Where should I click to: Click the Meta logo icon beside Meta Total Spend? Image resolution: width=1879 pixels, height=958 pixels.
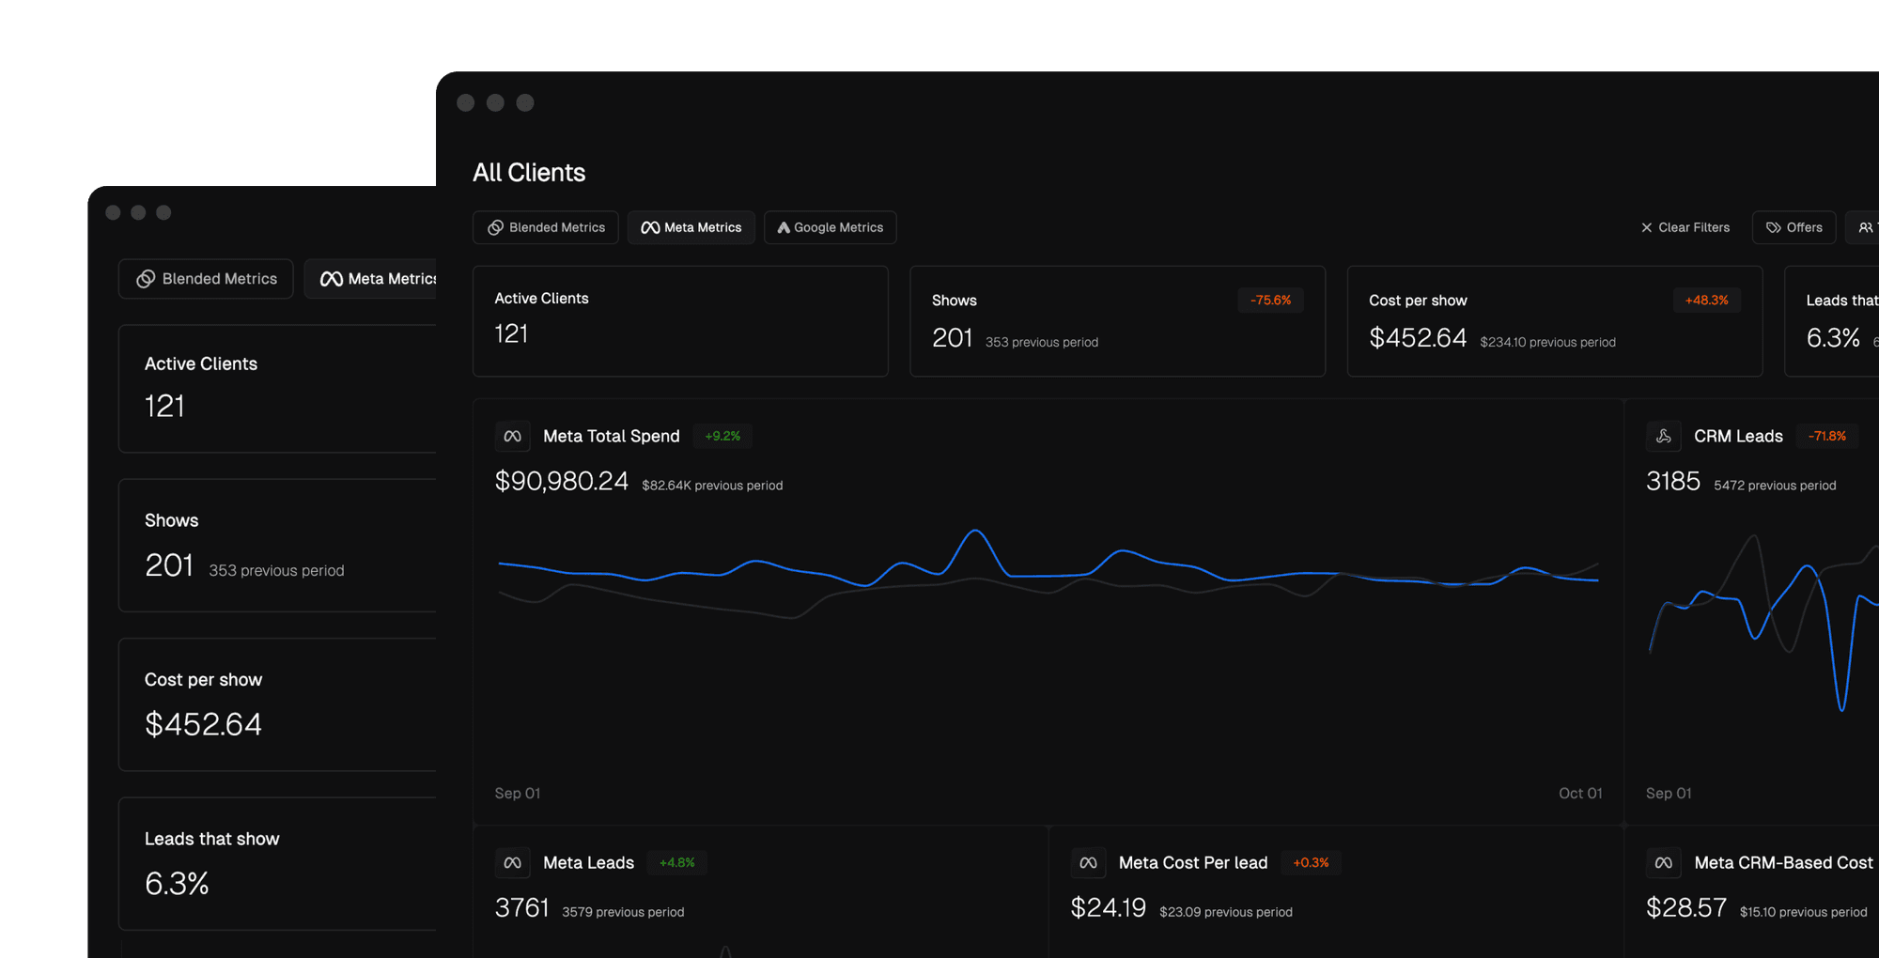pyautogui.click(x=512, y=436)
